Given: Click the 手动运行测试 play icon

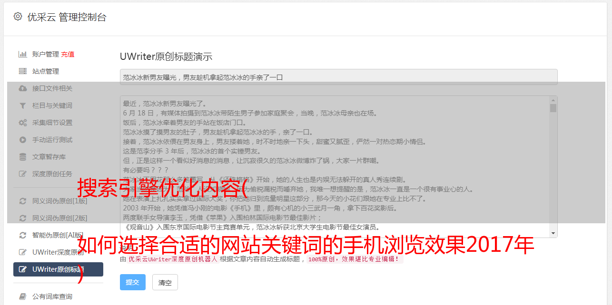Looking at the screenshot, I should click(x=22, y=140).
